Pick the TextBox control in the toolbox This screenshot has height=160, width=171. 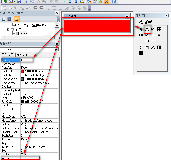[x=153, y=29]
